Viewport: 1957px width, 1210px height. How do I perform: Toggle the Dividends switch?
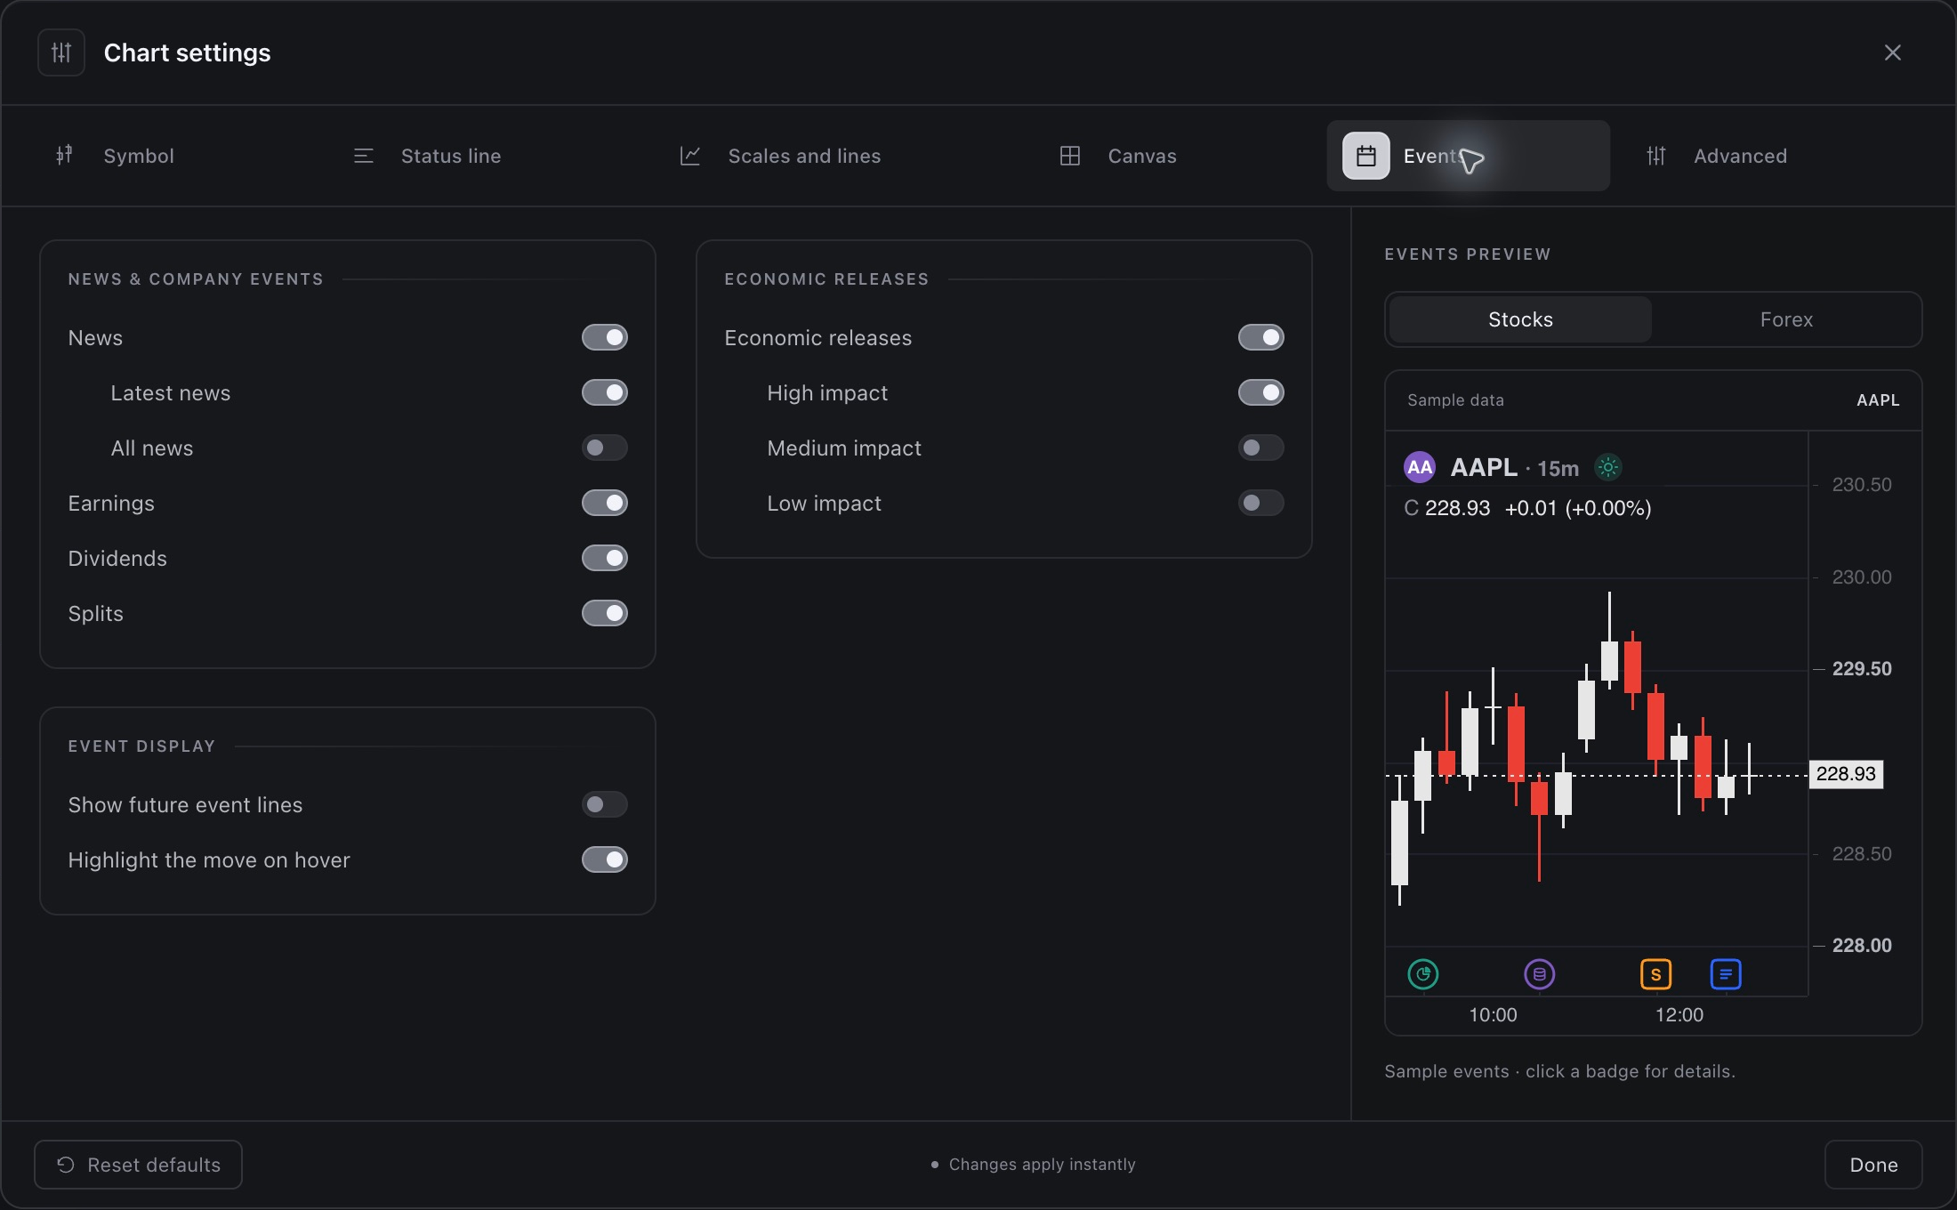tap(605, 558)
